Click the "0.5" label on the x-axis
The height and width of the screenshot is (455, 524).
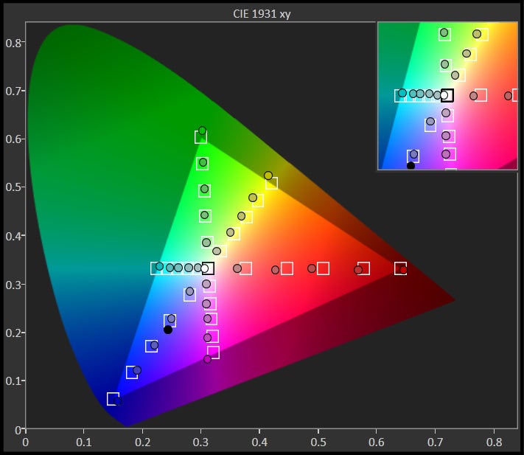(318, 442)
